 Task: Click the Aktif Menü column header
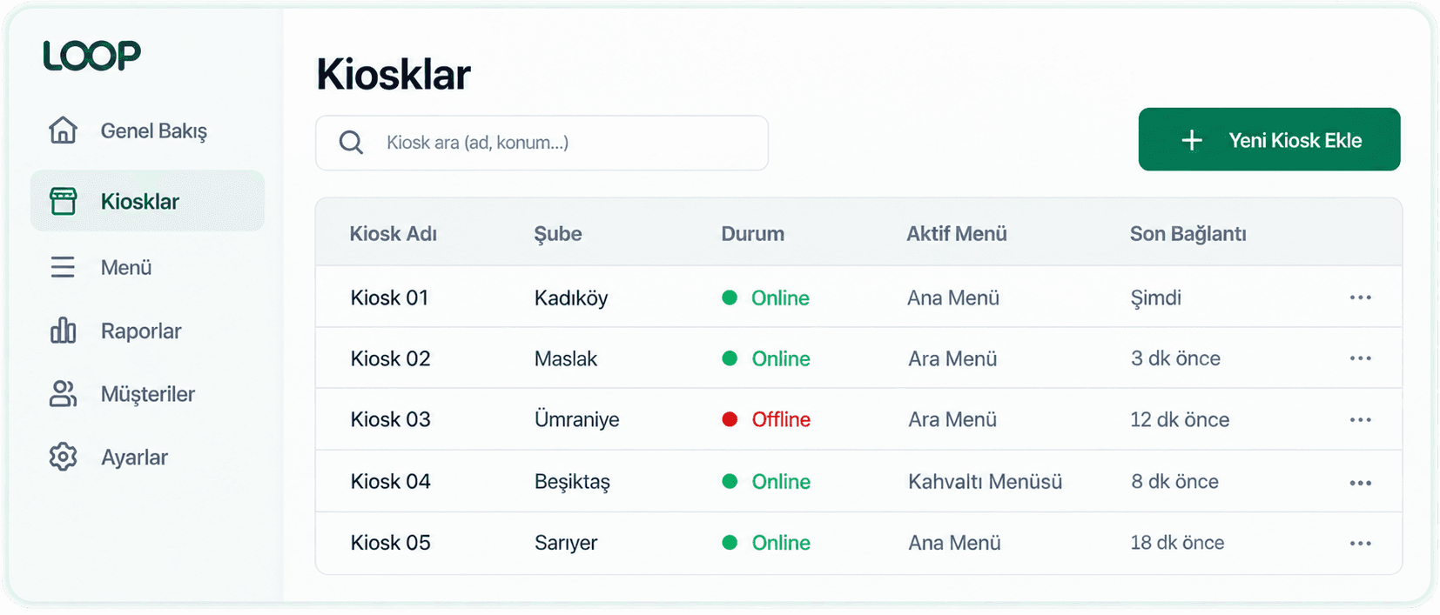(x=957, y=234)
